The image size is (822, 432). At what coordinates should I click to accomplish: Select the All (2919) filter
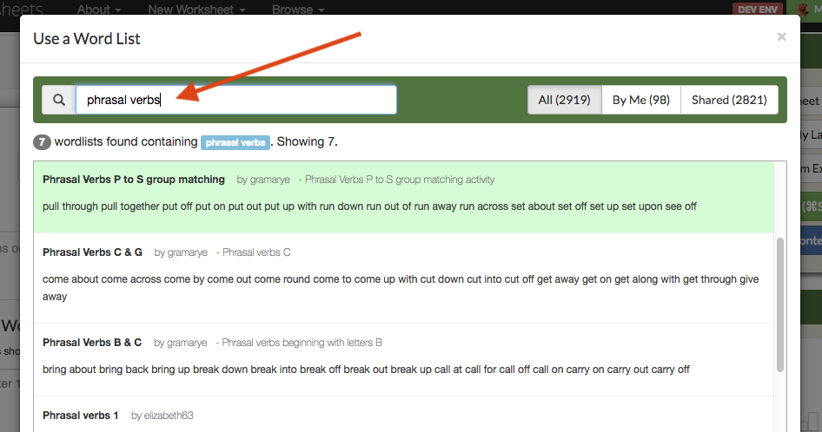coord(564,100)
